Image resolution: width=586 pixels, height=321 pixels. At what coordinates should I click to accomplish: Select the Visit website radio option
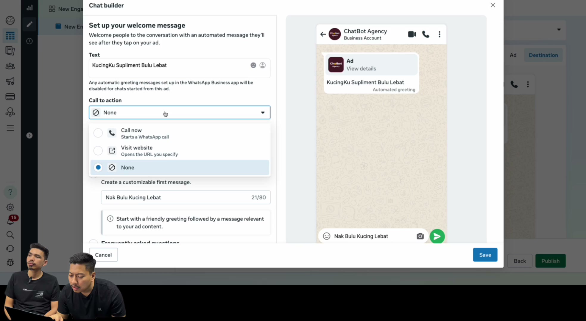tap(98, 151)
